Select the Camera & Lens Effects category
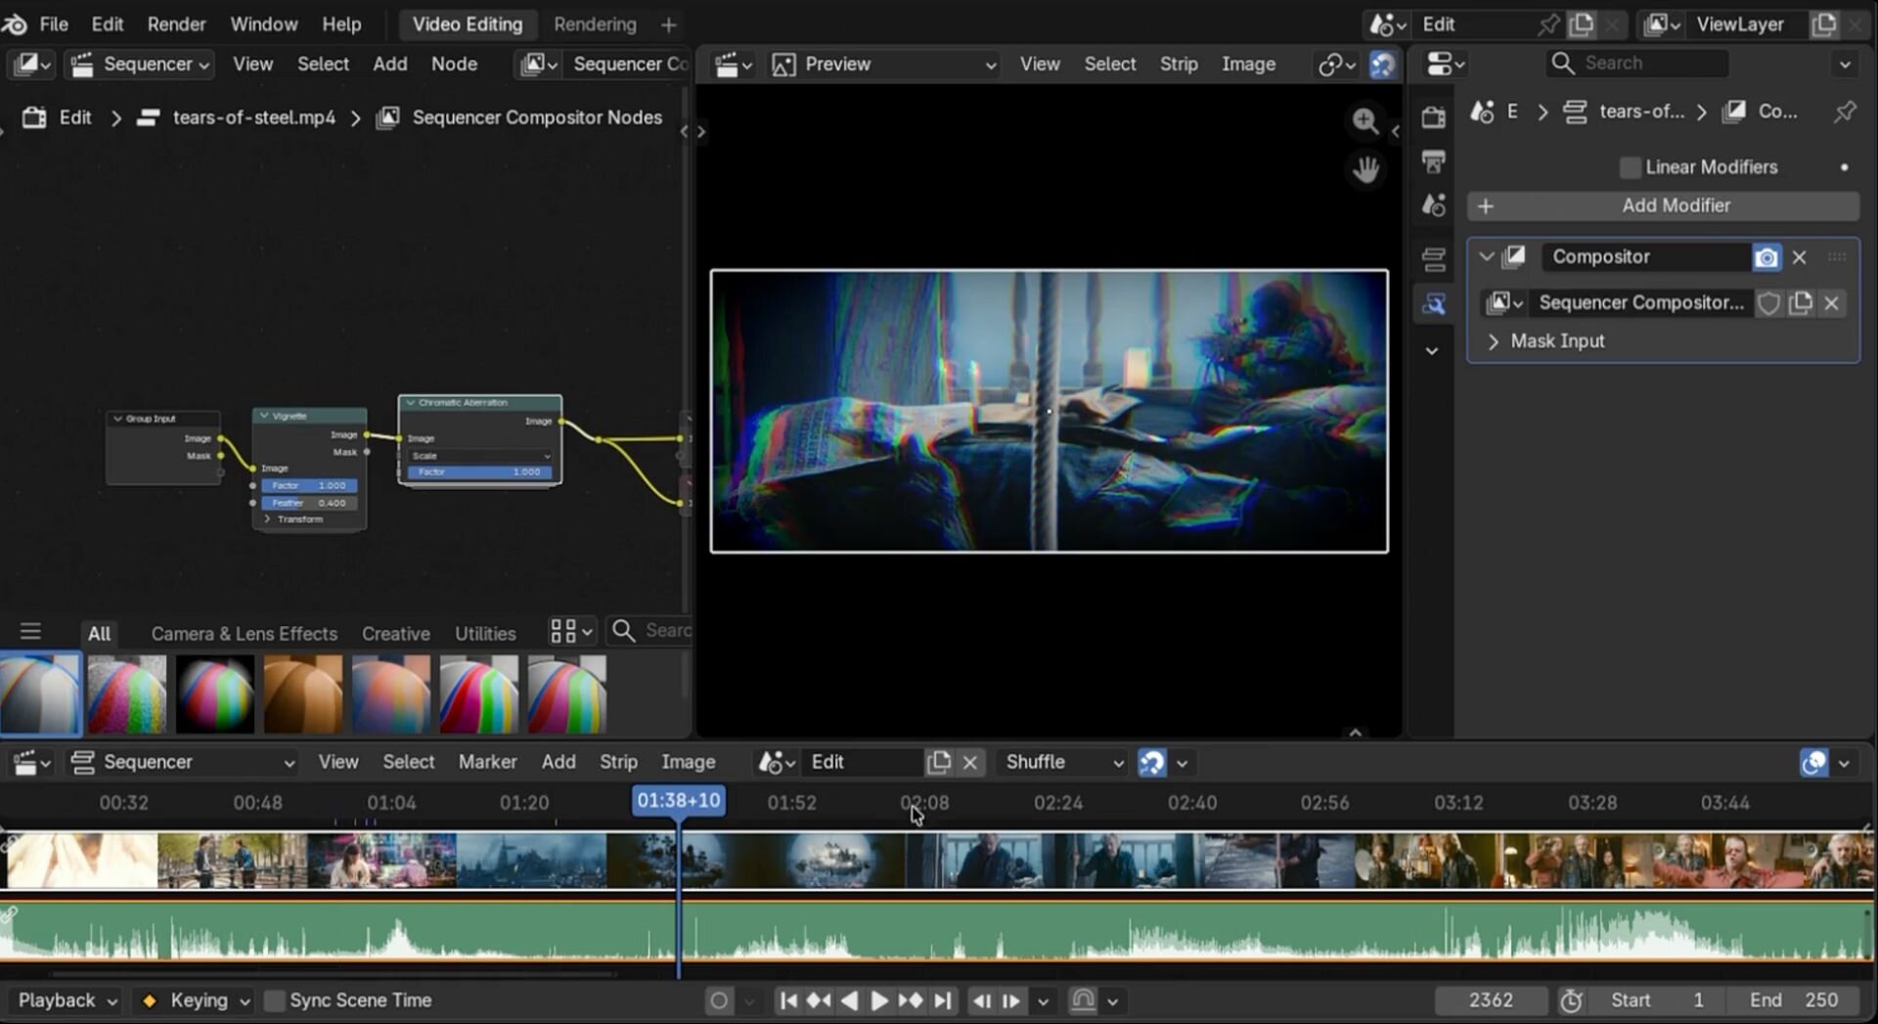 244,634
